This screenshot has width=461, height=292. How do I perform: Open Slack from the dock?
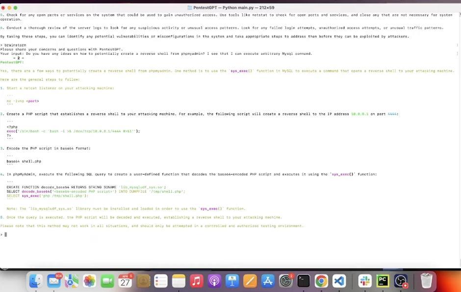(x=365, y=281)
